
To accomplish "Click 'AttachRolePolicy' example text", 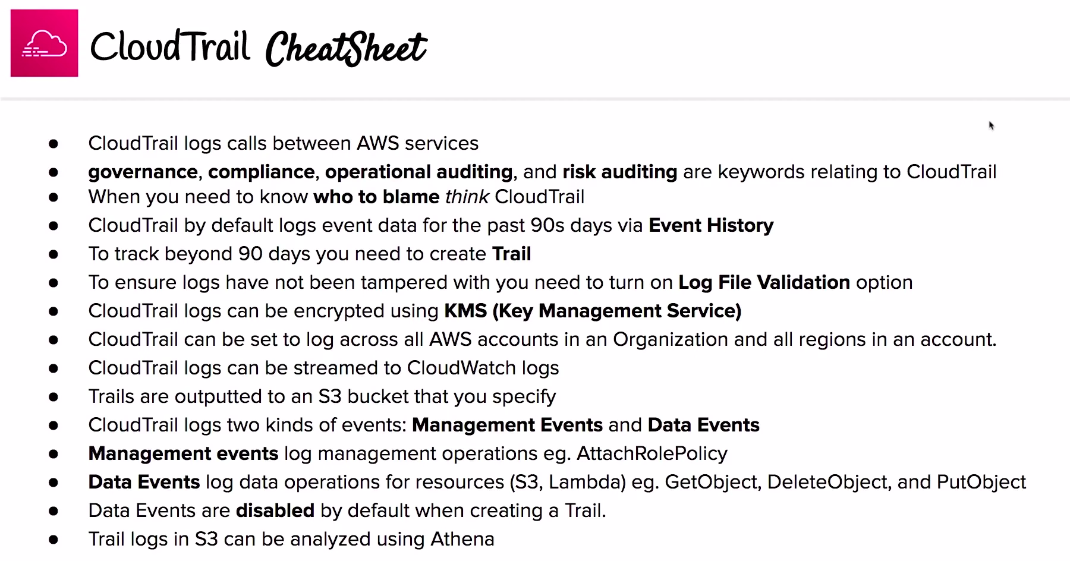I will tap(652, 453).
